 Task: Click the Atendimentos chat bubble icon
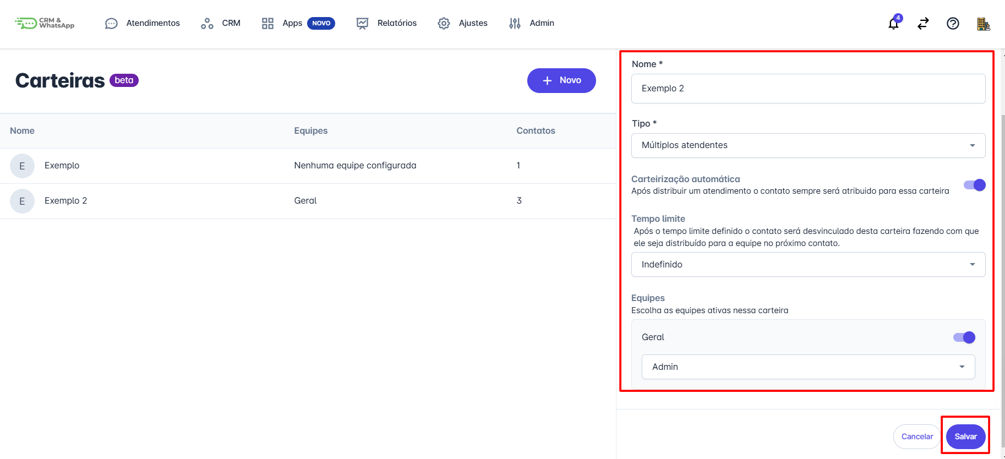pos(111,24)
